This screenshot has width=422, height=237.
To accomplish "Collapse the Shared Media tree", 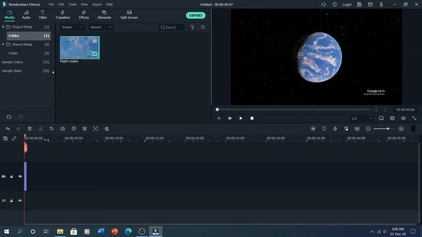I will [x=3, y=44].
